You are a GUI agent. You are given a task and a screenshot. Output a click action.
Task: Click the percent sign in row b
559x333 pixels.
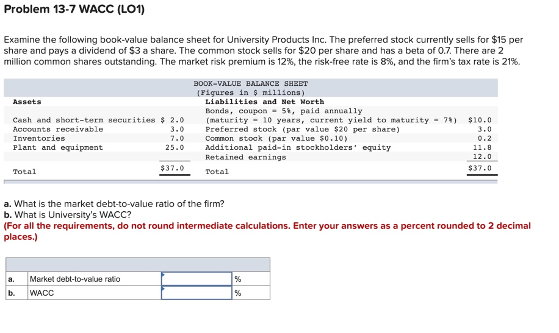click(x=238, y=293)
